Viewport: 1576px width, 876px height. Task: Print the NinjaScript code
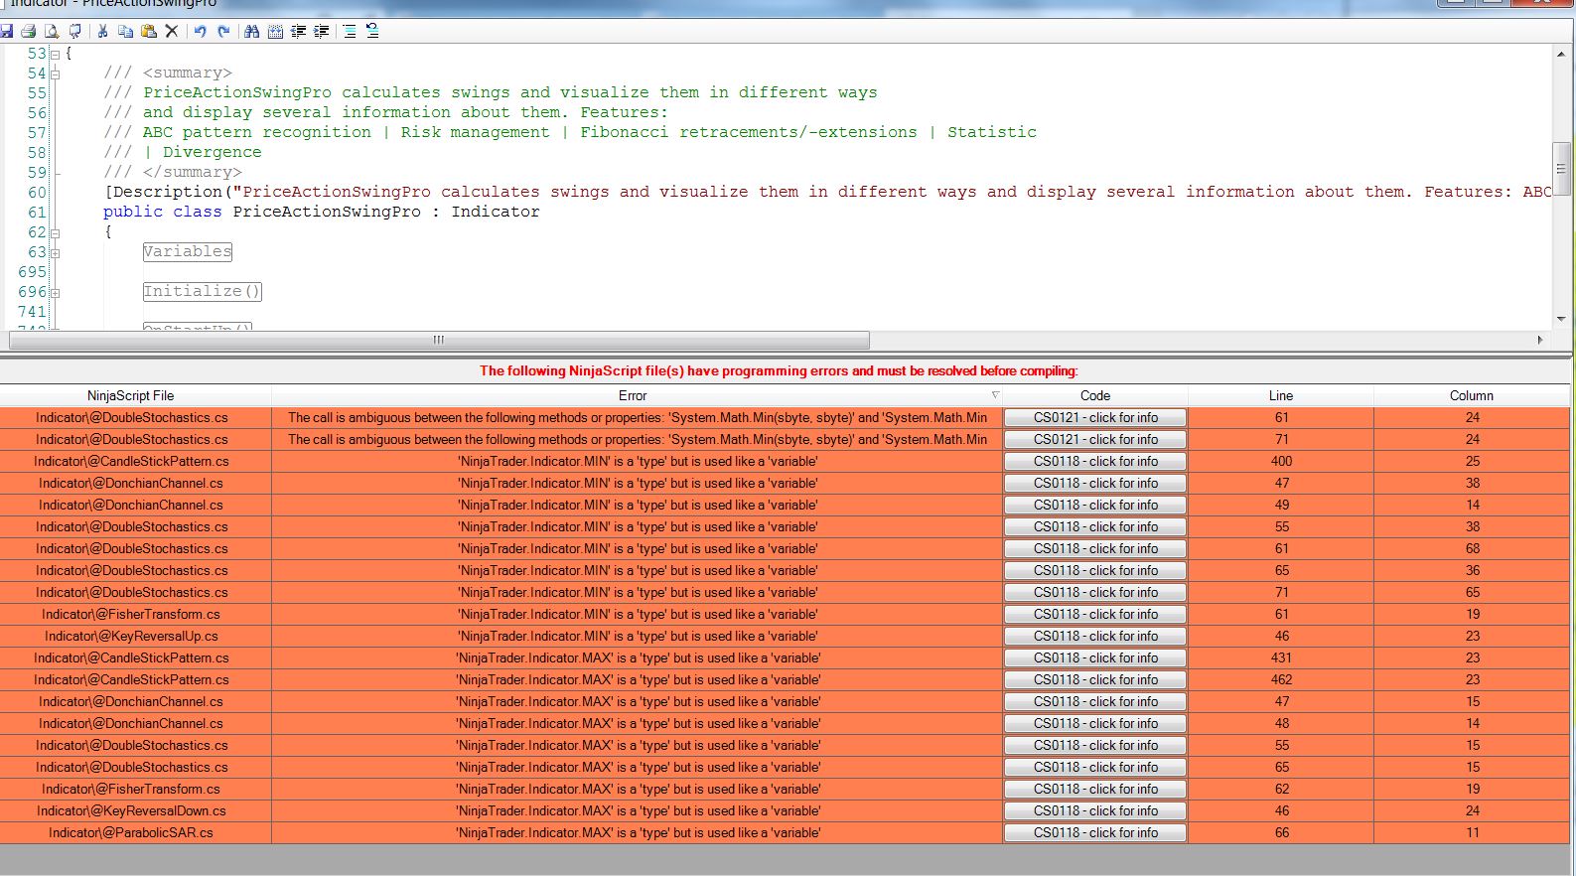(29, 32)
